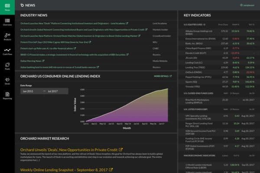Select the Cash Flow sidebar icon

pyautogui.click(x=7, y=52)
